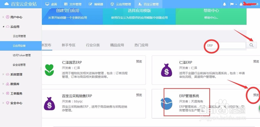
Task: Preview the 仁泽ERP app
Action: [x=256, y=61]
